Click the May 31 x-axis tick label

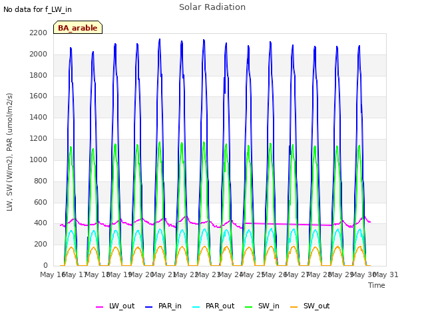386,275
